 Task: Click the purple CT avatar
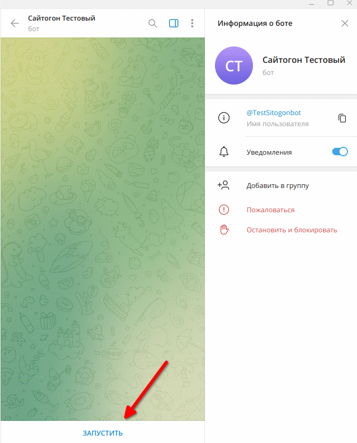point(234,65)
